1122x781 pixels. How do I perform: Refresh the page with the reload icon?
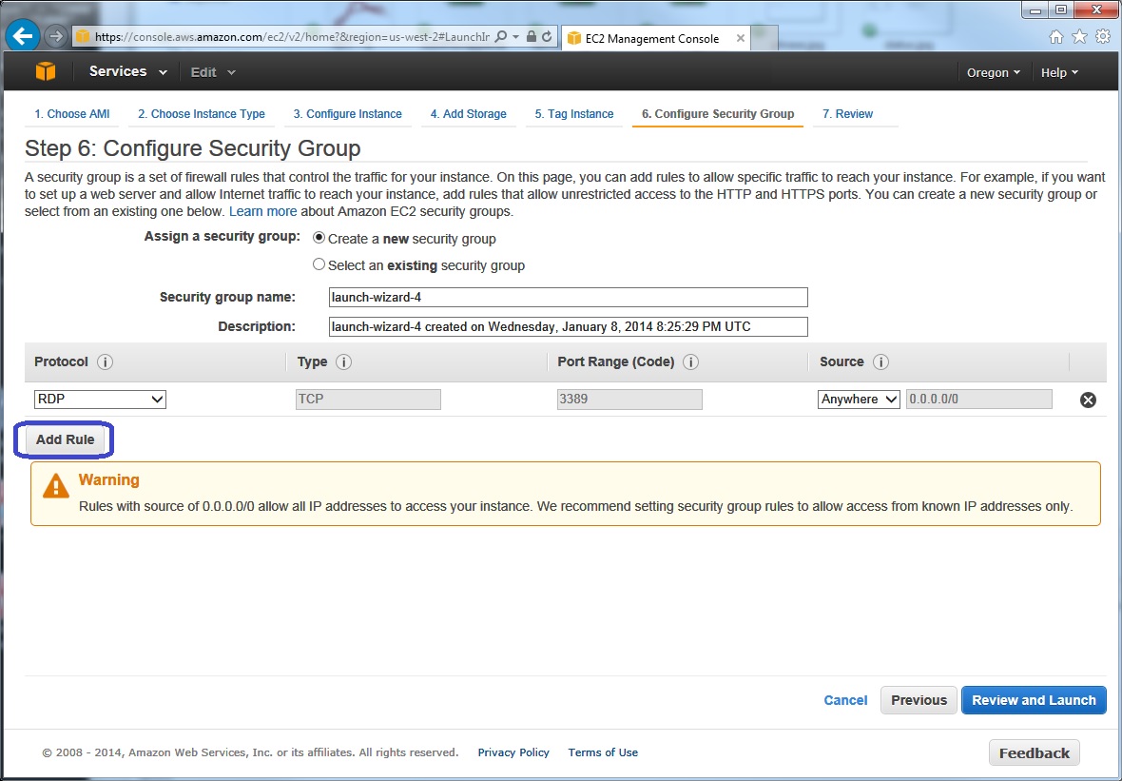[x=548, y=36]
